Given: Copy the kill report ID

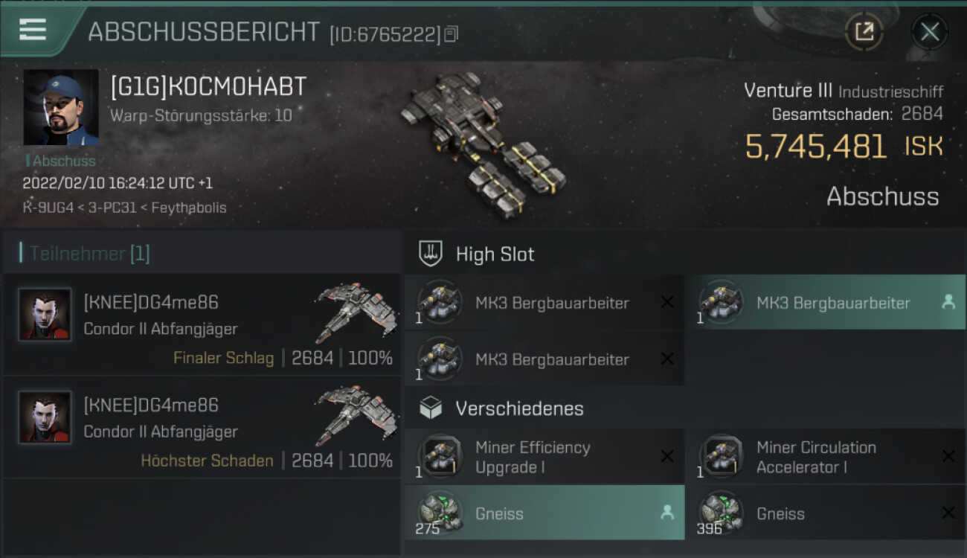Looking at the screenshot, I should (452, 34).
